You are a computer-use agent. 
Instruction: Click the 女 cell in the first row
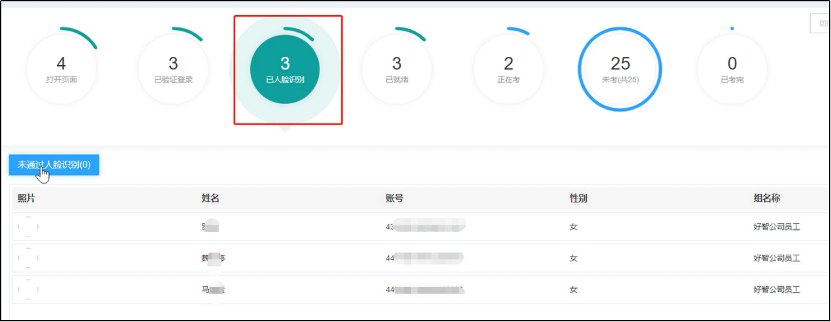pyautogui.click(x=574, y=227)
